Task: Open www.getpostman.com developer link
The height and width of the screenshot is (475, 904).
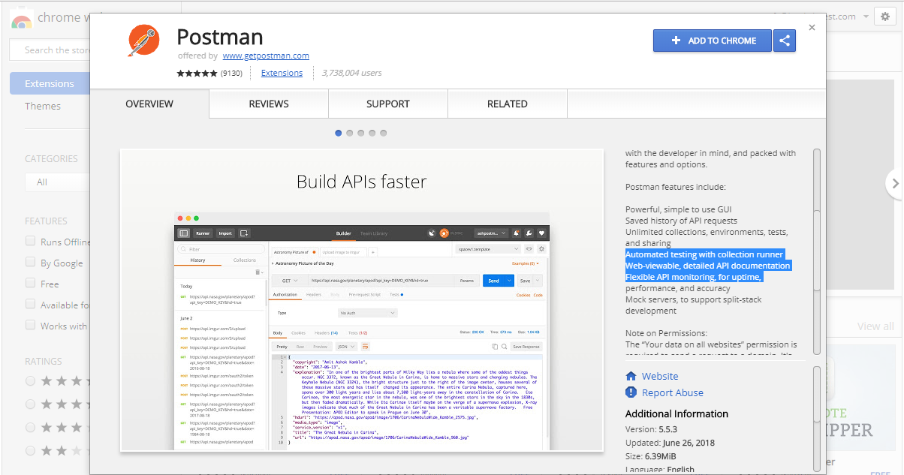Action: 266,56
